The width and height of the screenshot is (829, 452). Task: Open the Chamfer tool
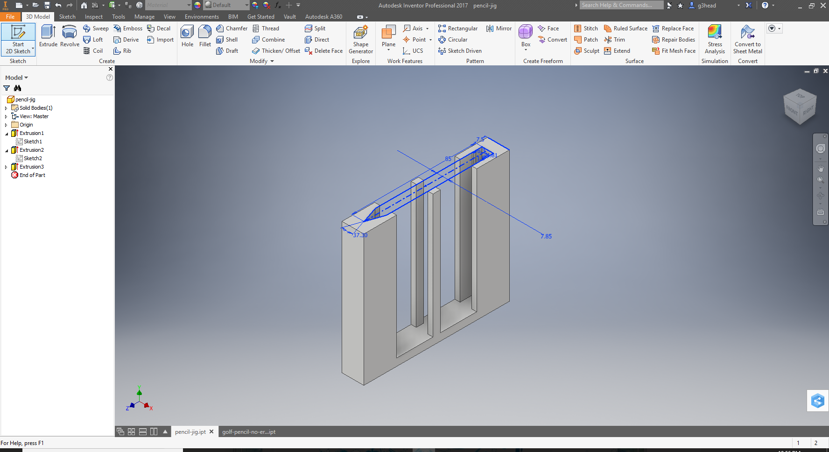[x=232, y=28]
